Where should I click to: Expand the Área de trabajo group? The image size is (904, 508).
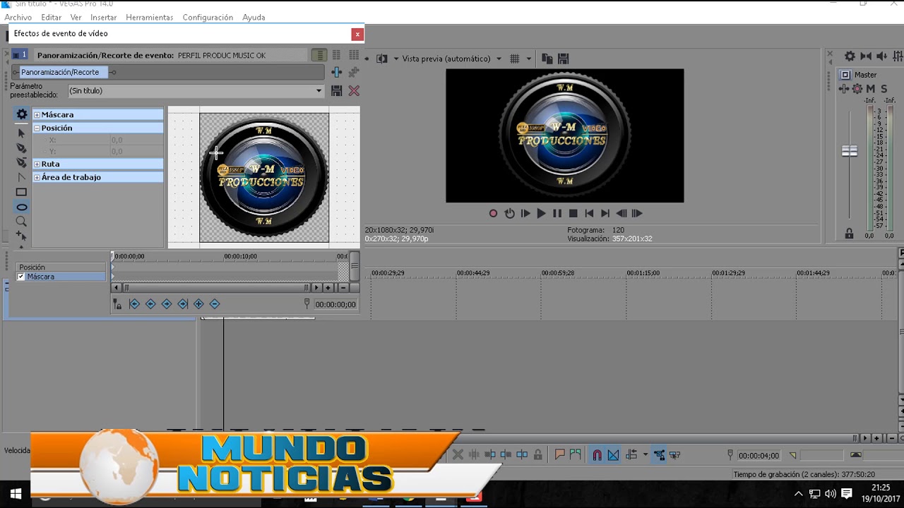coord(37,177)
